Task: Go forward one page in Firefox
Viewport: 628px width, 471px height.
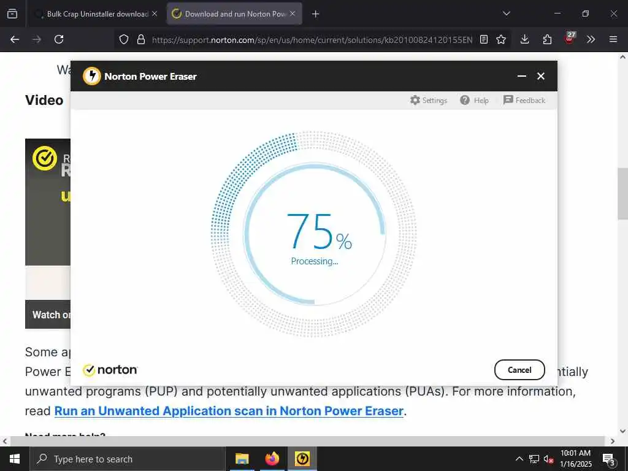Action: point(37,39)
